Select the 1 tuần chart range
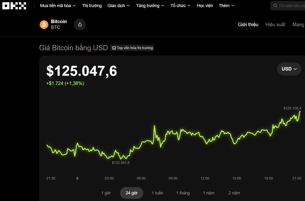305x201 pixels. pyautogui.click(x=157, y=193)
